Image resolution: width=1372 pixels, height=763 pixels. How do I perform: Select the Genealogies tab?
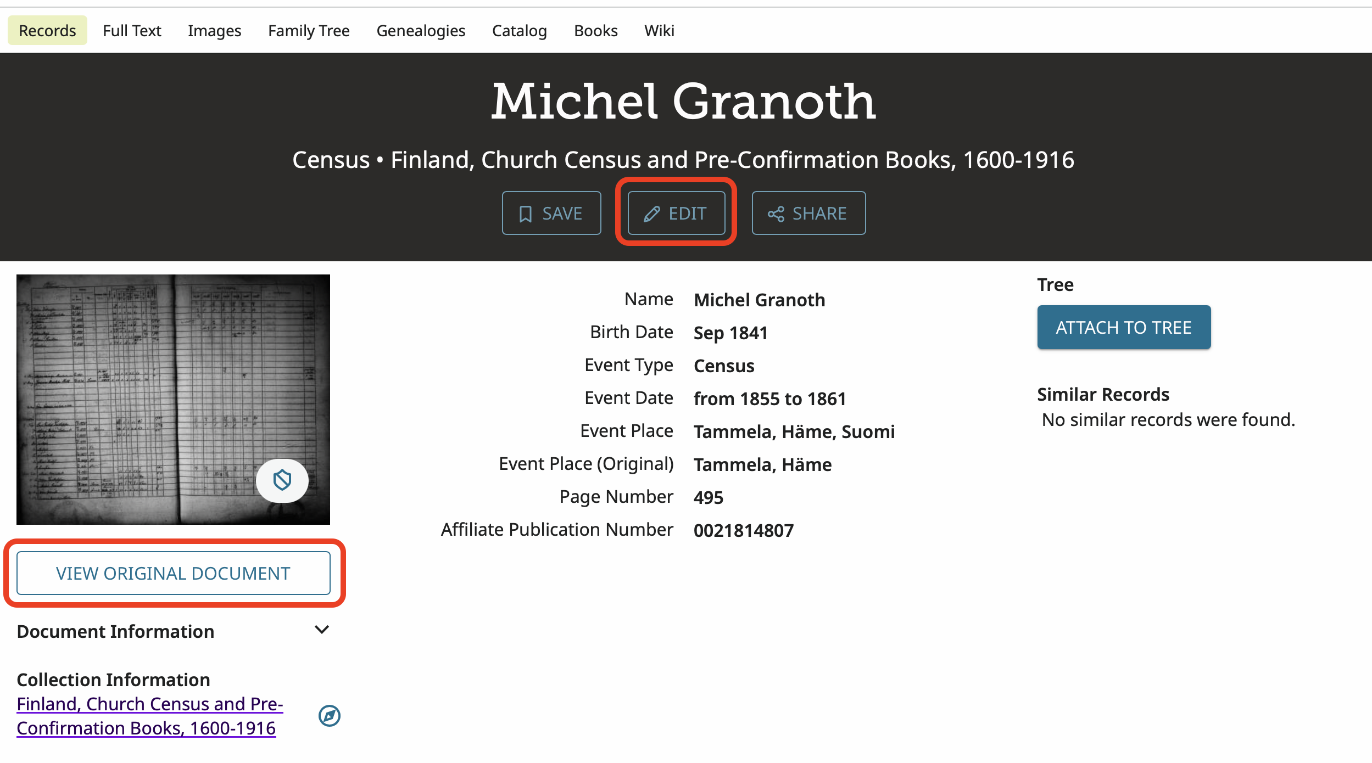[421, 31]
